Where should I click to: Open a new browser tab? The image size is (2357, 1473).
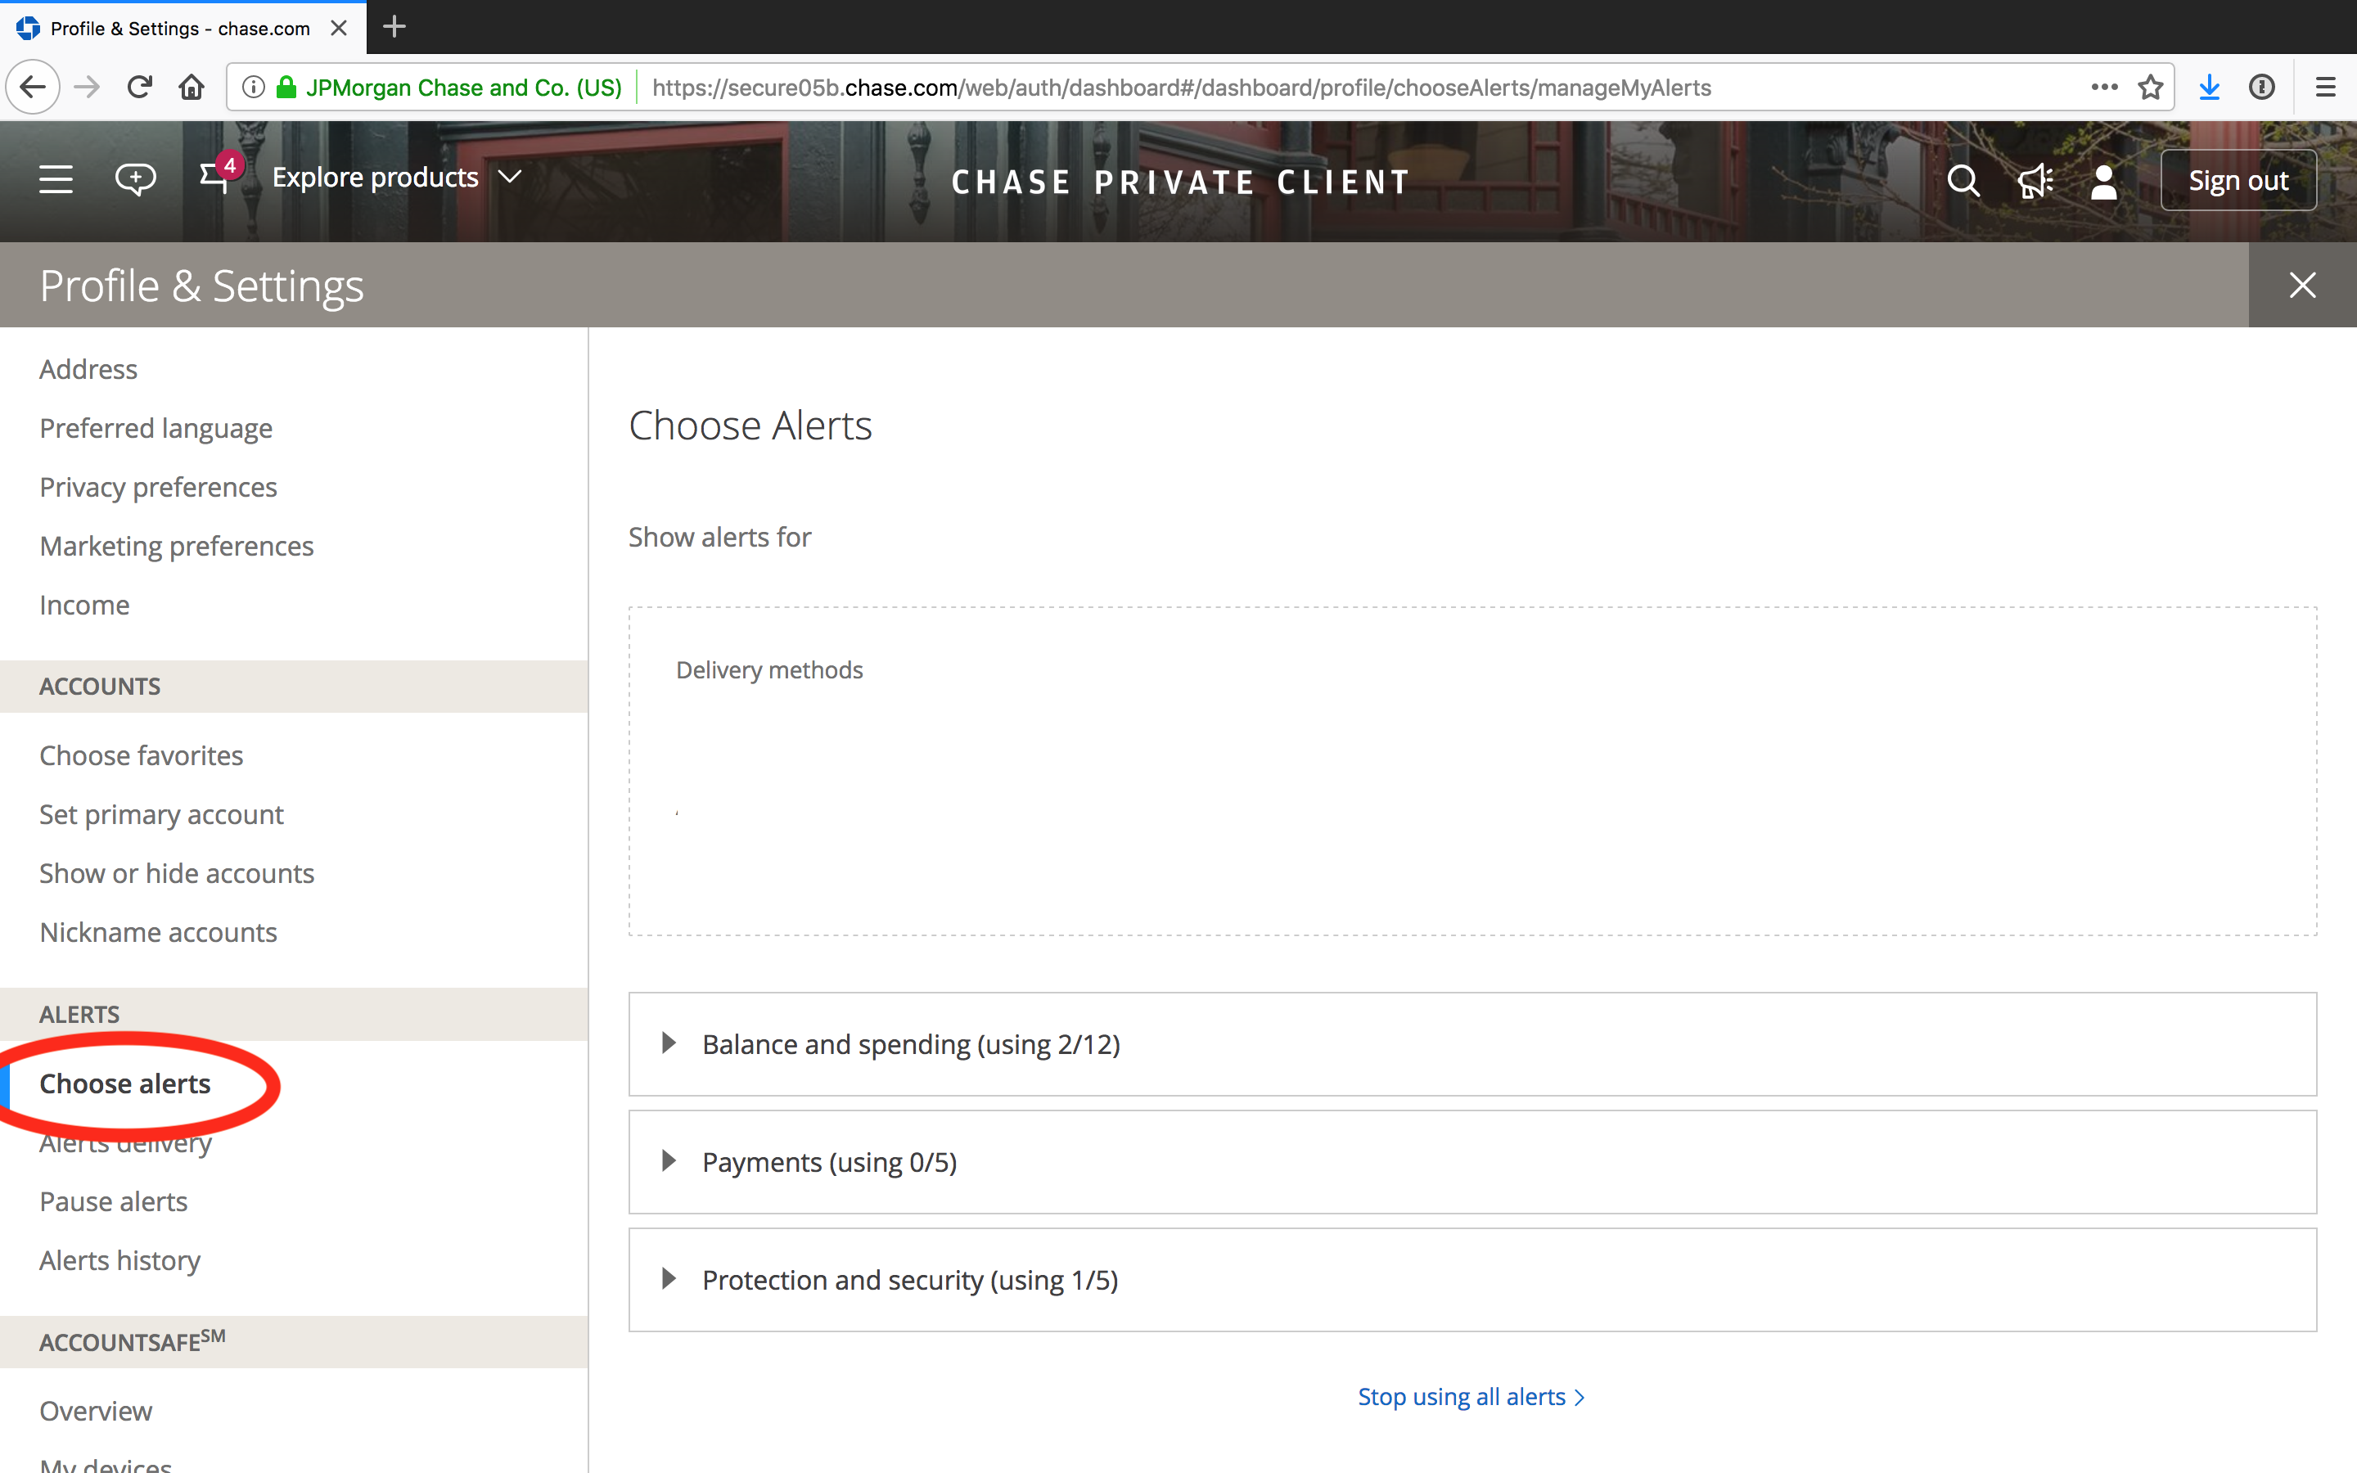pos(394,27)
